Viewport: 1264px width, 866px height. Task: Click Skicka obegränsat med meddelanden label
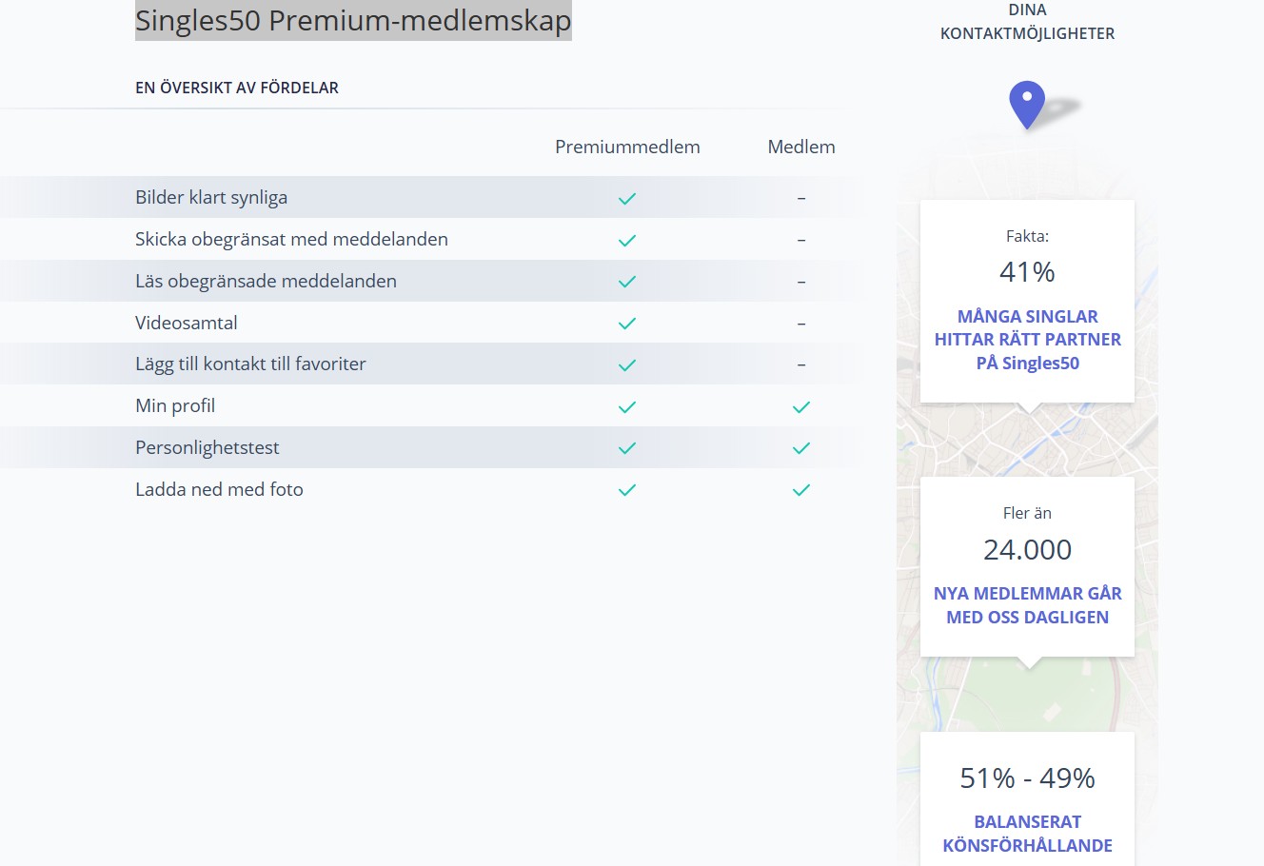291,240
